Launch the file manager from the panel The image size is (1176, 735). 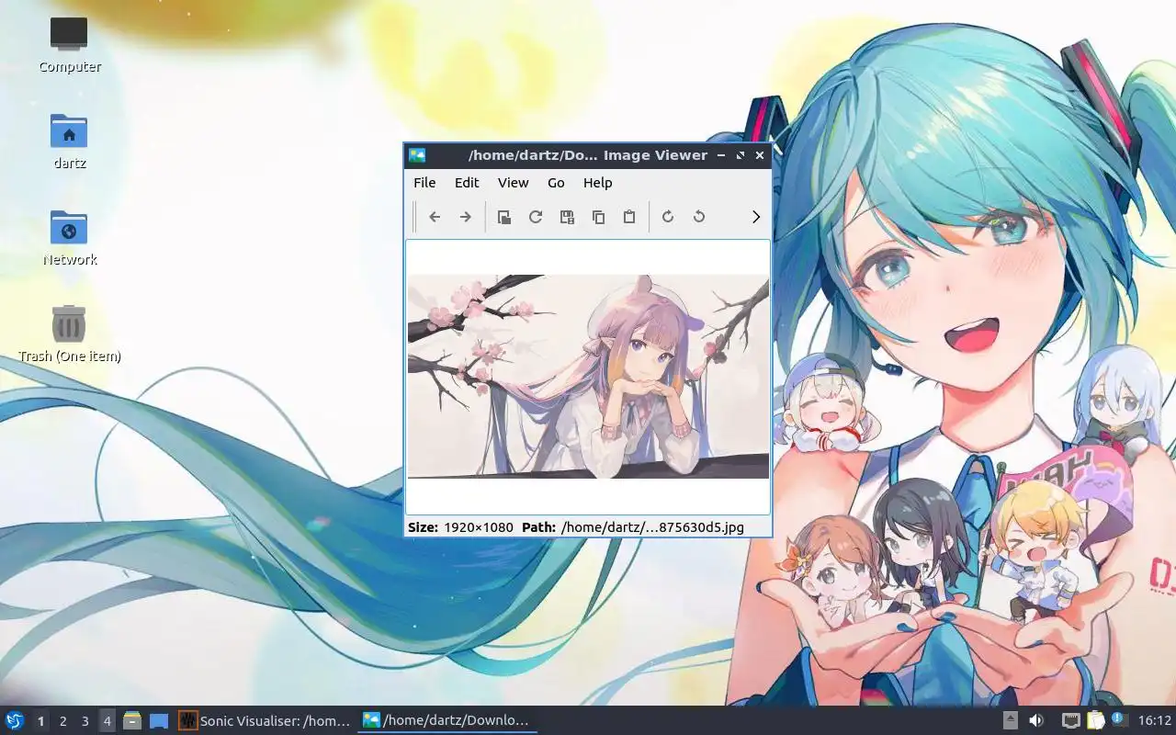[x=132, y=721]
